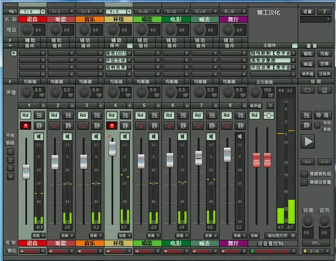Open 高低音激励 master plugin dropdown
Screen dimensions: 336x261
point(293,60)
